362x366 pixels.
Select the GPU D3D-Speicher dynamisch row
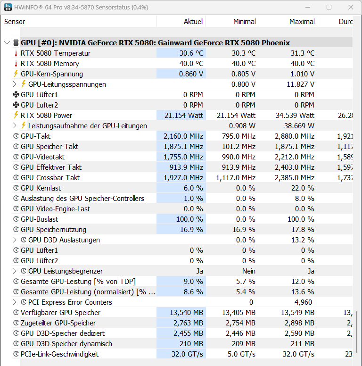click(182, 343)
